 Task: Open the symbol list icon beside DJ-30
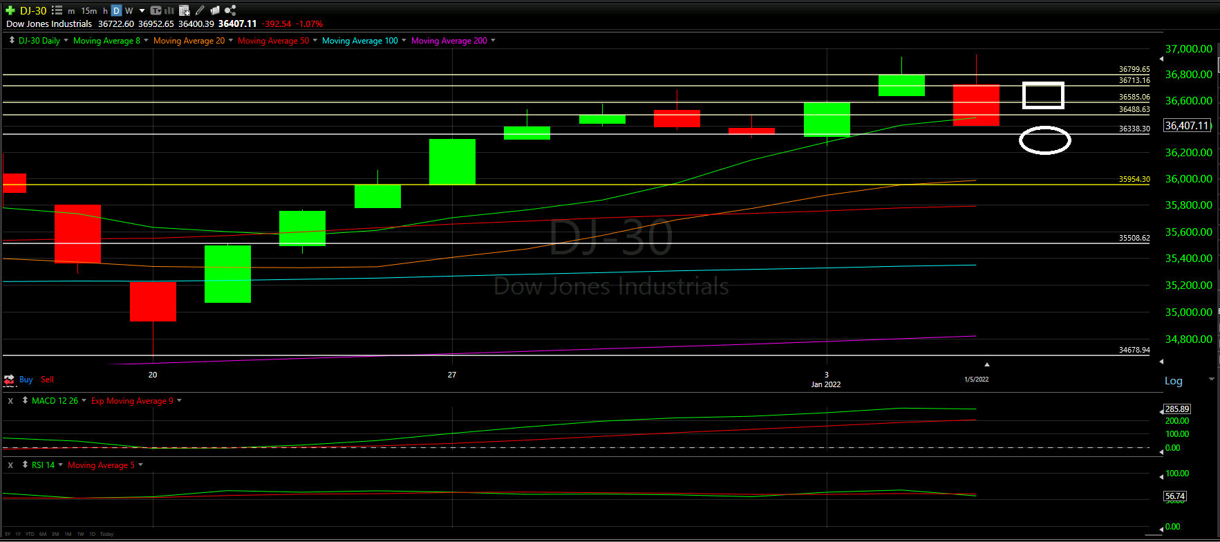pos(57,10)
